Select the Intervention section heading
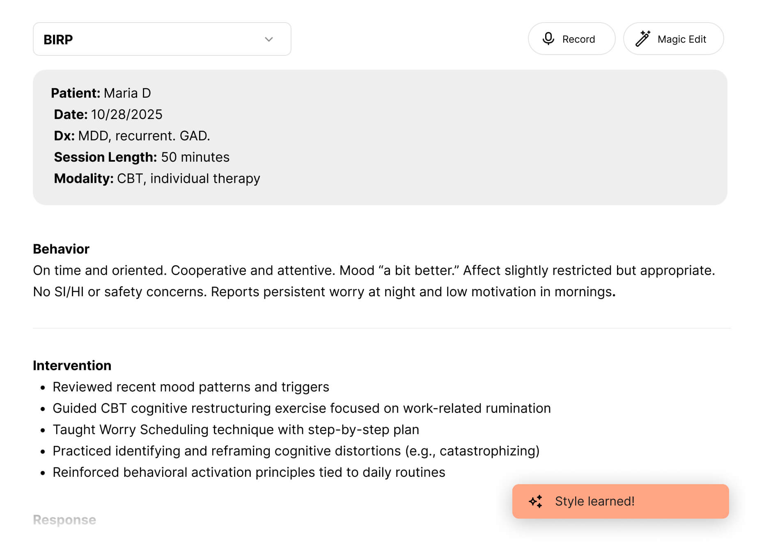The width and height of the screenshot is (757, 549). tap(72, 366)
